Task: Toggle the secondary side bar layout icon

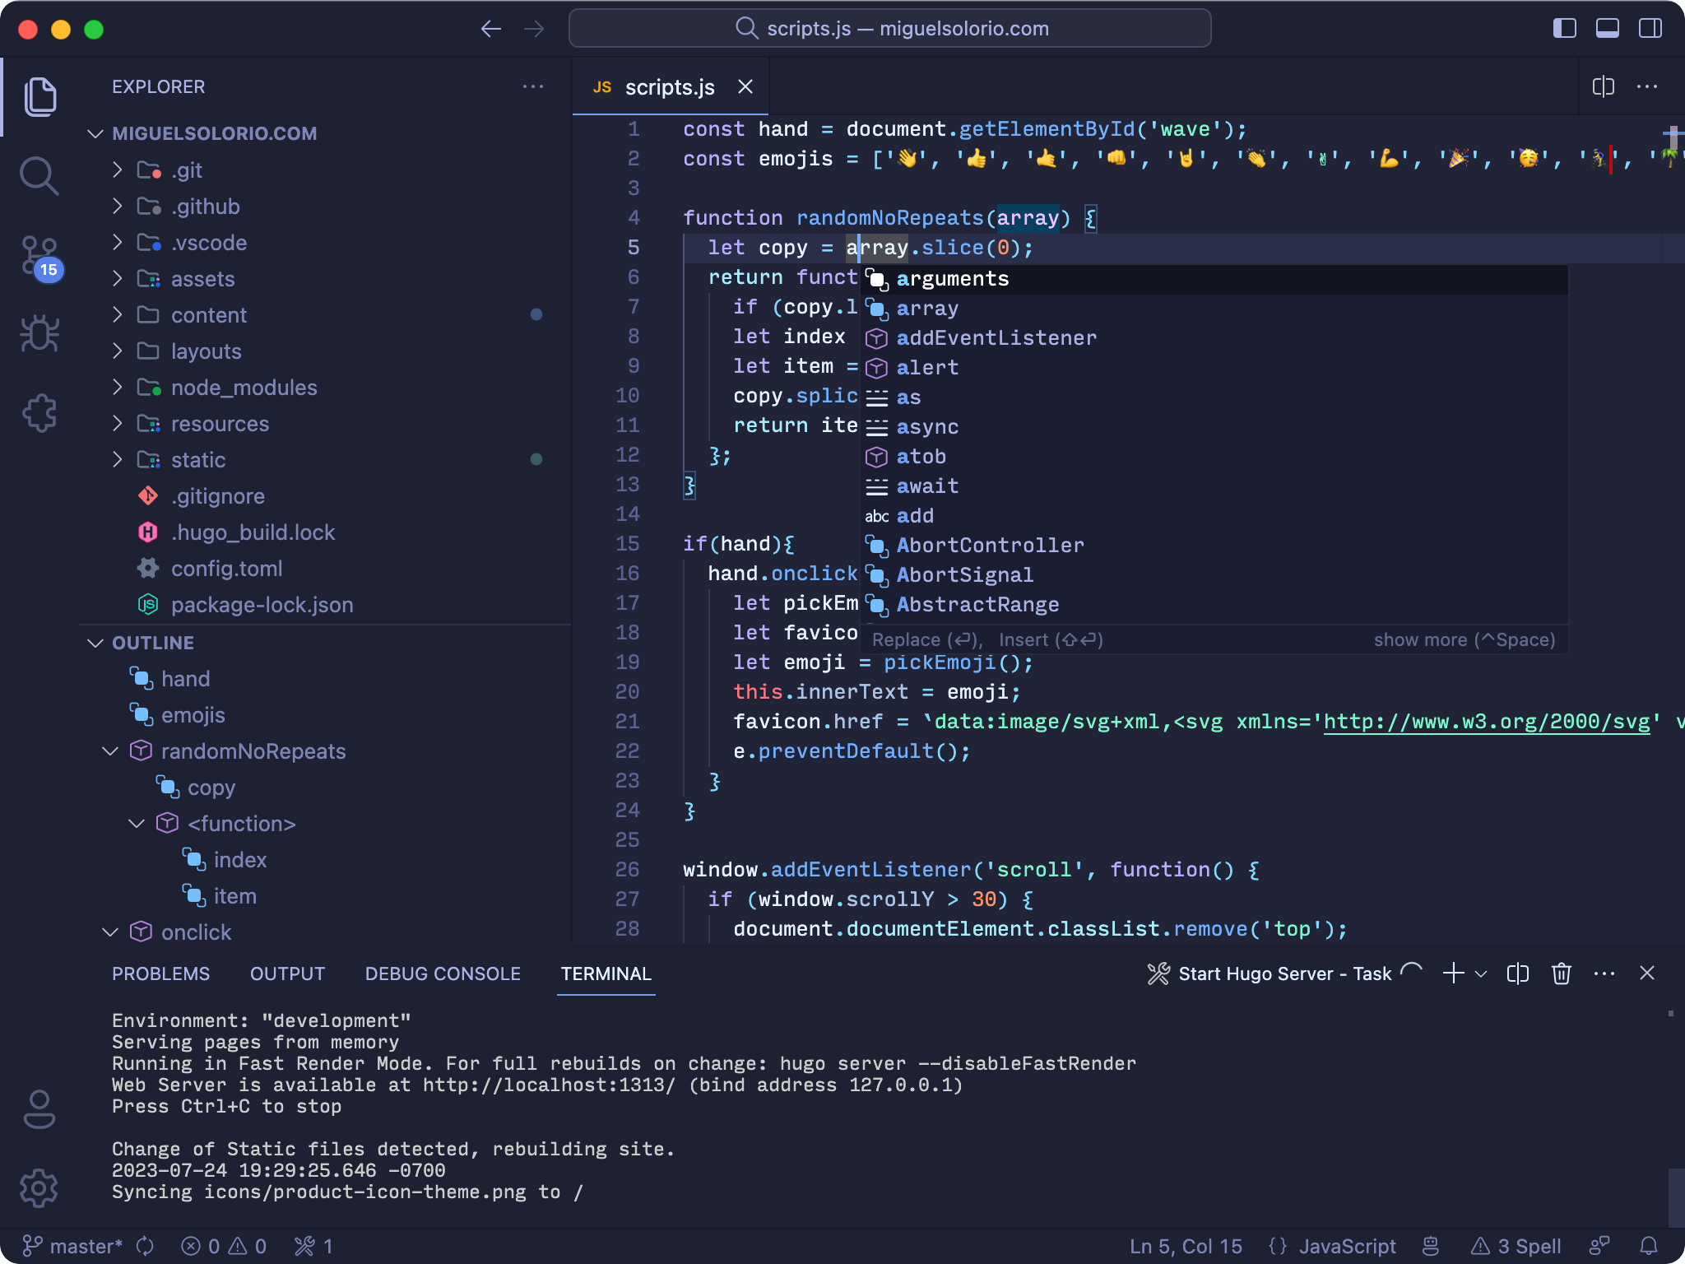Action: click(1650, 28)
